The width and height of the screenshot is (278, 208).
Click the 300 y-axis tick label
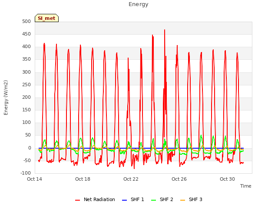tap(26, 72)
